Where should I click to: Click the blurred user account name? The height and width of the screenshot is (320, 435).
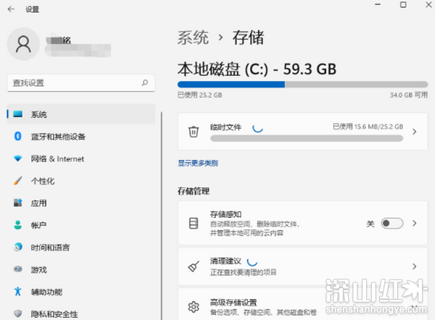(78, 47)
